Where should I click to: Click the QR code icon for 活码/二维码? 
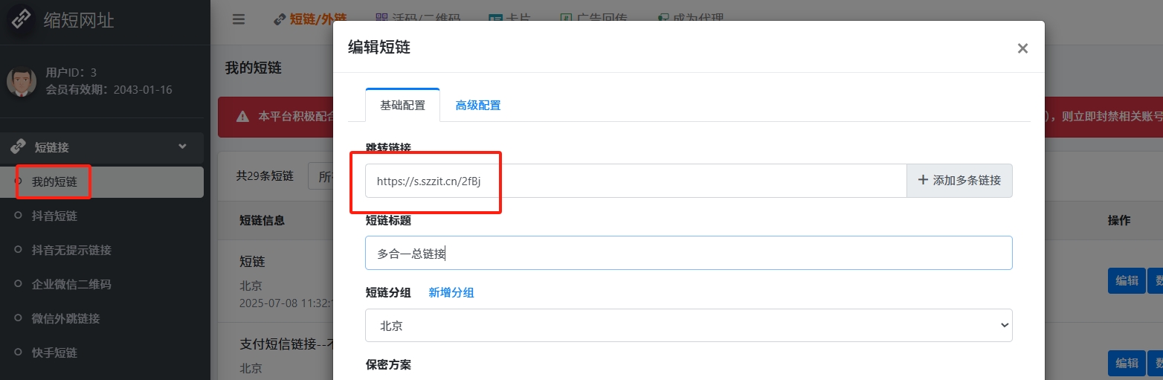[x=381, y=19]
